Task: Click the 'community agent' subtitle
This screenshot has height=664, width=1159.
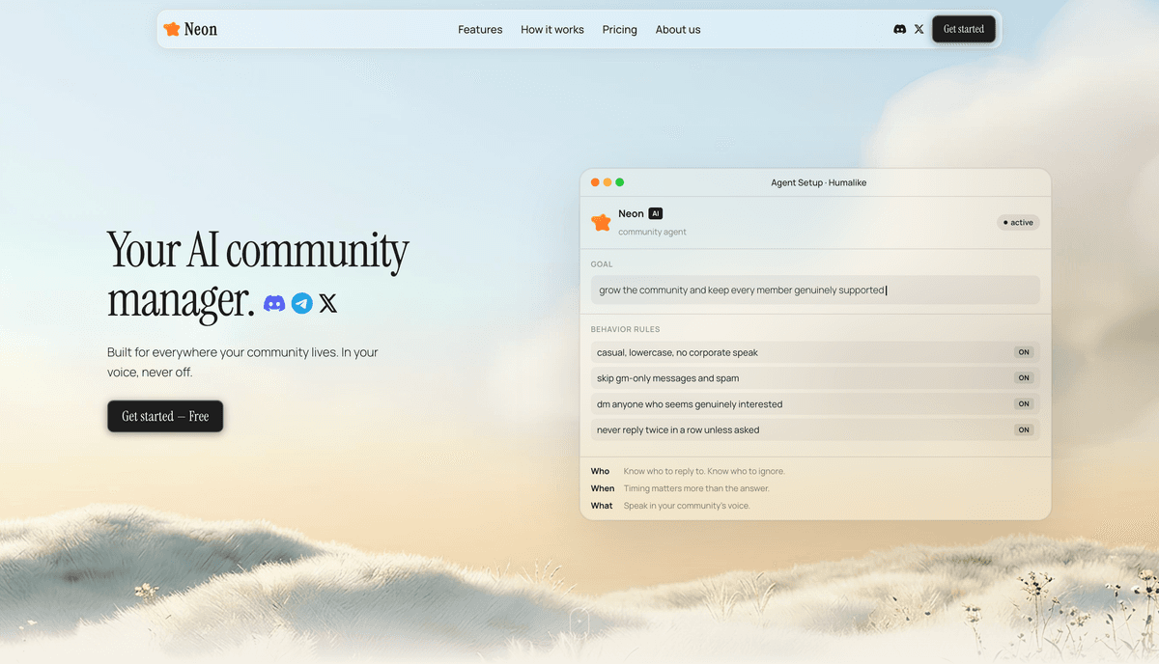Action: pyautogui.click(x=652, y=232)
